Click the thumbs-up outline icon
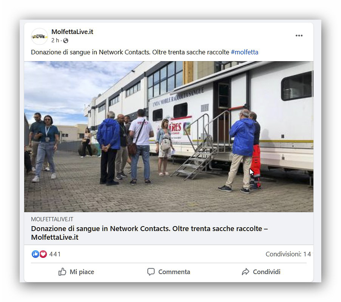 62,271
